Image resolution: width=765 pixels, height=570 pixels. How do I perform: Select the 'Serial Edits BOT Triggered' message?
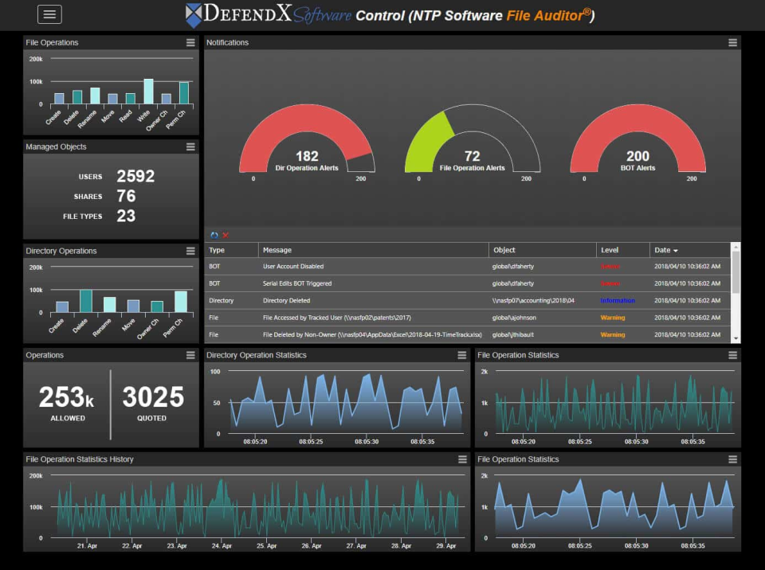297,283
